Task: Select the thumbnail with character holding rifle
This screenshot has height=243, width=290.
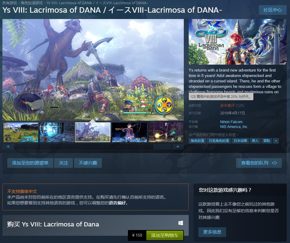Action: [130, 132]
